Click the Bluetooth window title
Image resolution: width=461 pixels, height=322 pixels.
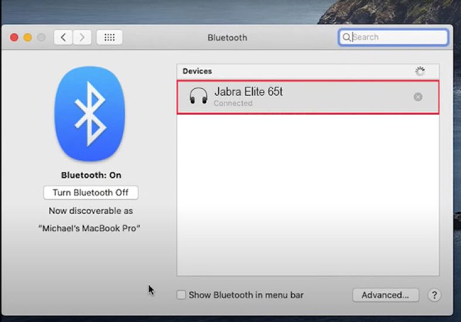point(227,37)
